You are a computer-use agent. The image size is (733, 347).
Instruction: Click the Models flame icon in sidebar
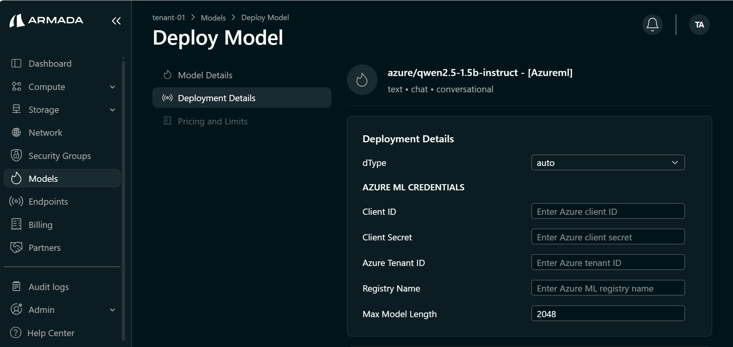coord(16,178)
